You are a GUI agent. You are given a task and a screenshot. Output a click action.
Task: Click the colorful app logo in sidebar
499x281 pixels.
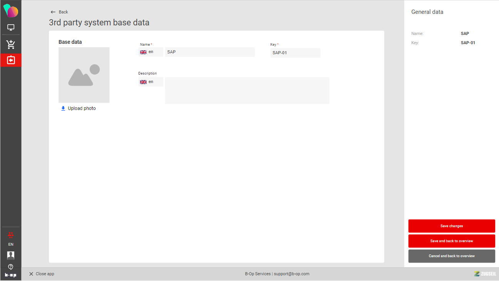pos(11,10)
